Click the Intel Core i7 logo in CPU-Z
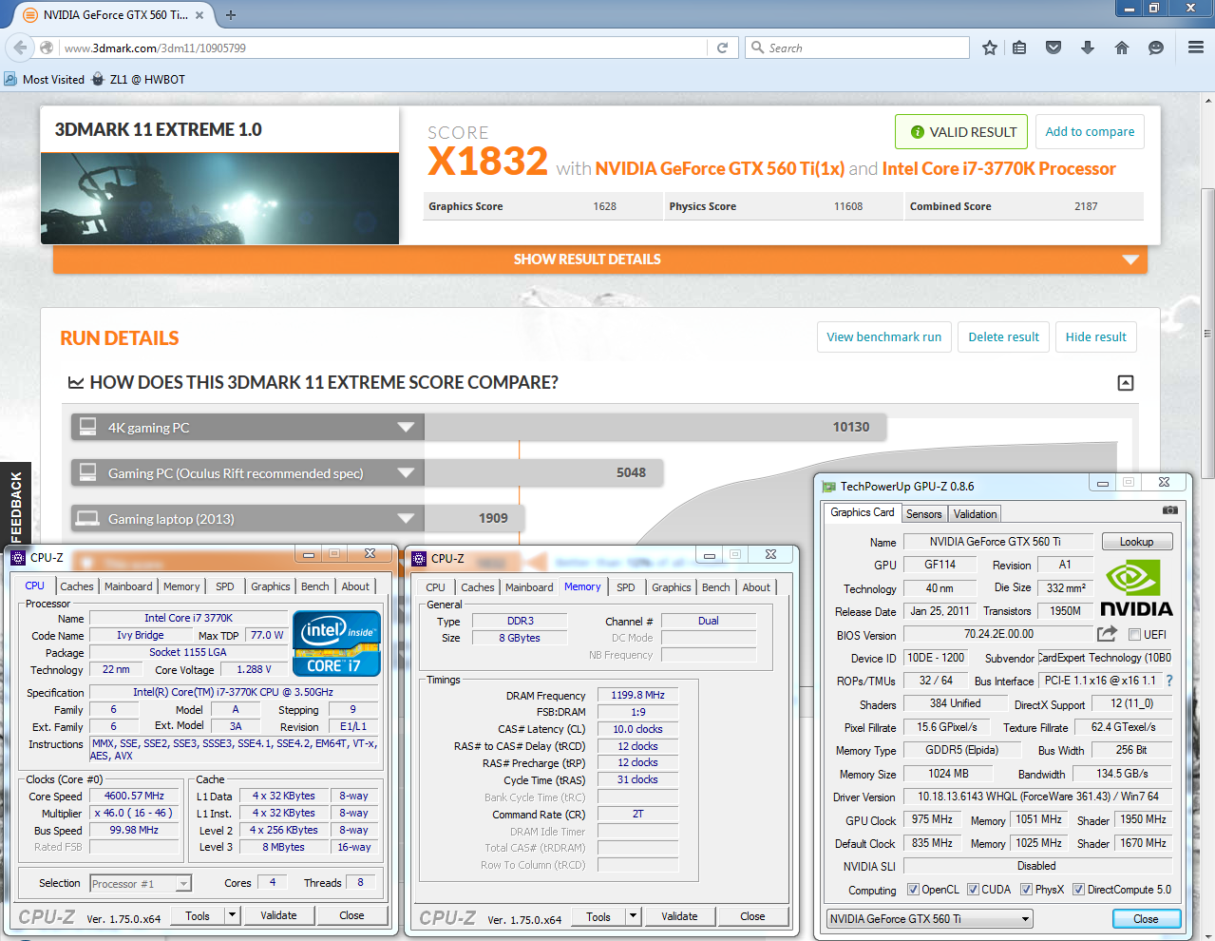The image size is (1215, 941). (x=336, y=643)
